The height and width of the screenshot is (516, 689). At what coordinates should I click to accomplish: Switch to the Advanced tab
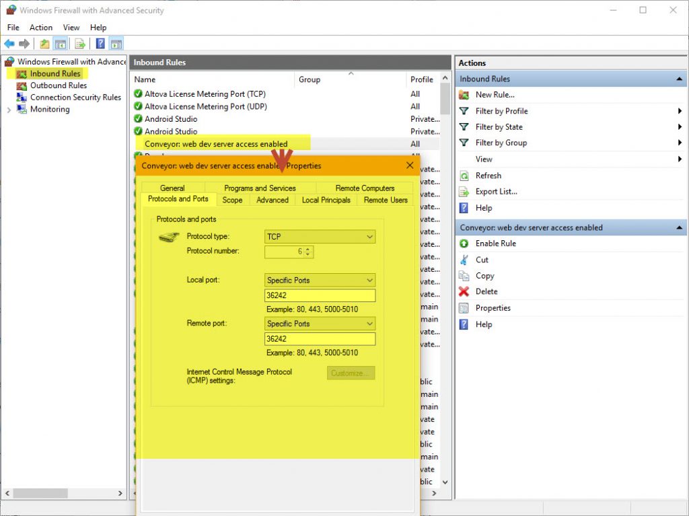[273, 200]
